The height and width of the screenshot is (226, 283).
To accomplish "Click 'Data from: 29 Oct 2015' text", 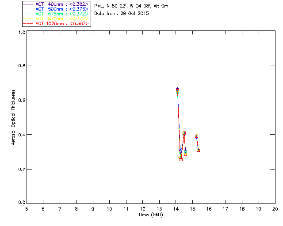I will click(x=122, y=14).
